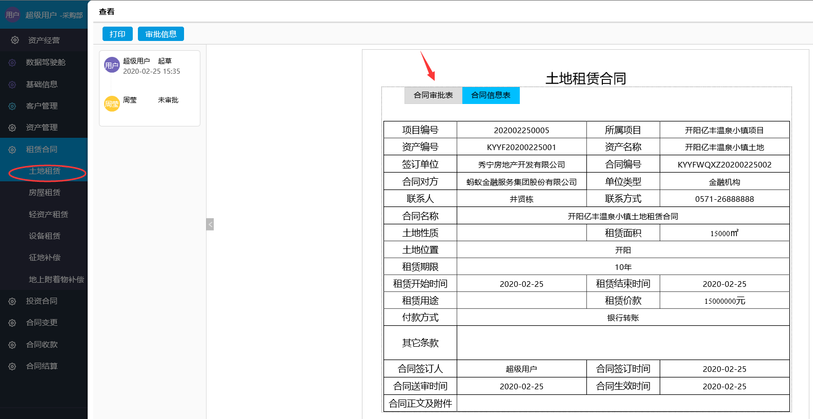Select the 合同信息表 tab
The width and height of the screenshot is (813, 419).
[491, 95]
